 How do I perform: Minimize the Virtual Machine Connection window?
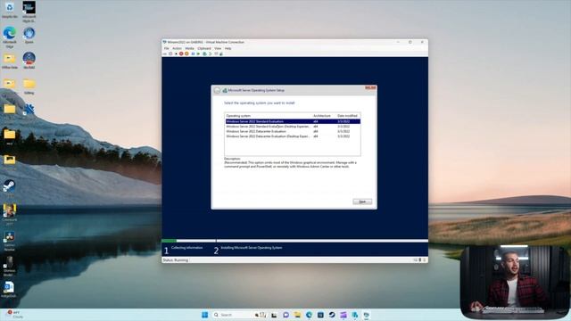(x=398, y=42)
